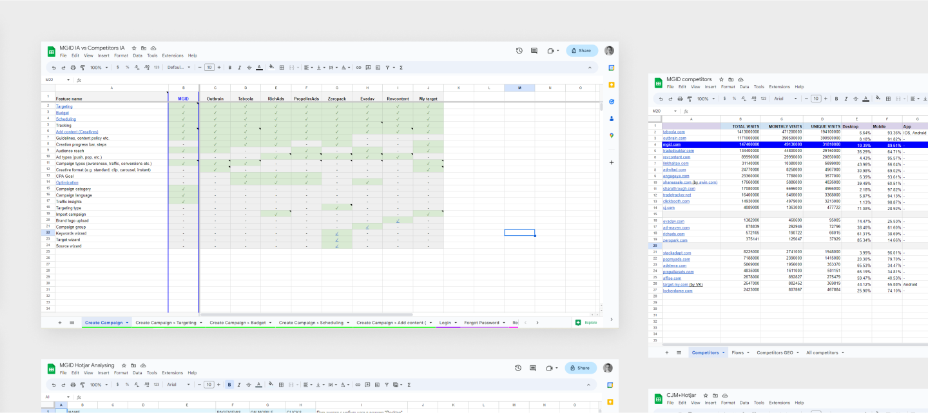Open font dropdown showing Defaul... in MGID IA
The width and height of the screenshot is (928, 413).
tap(179, 67)
